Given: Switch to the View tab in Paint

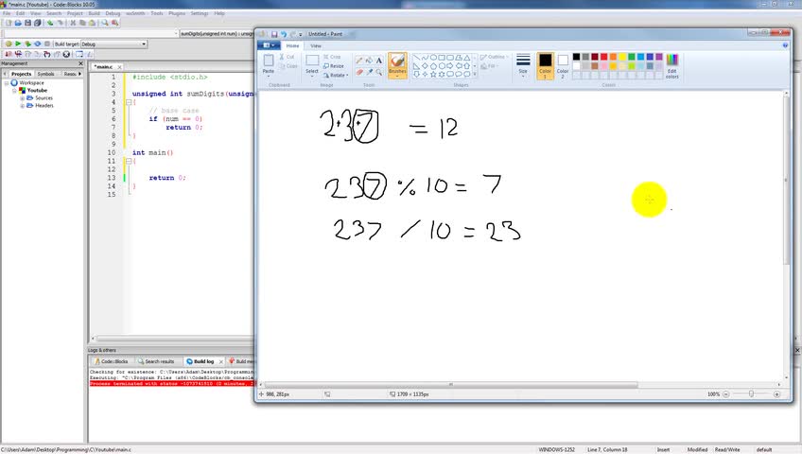Looking at the screenshot, I should pos(316,46).
